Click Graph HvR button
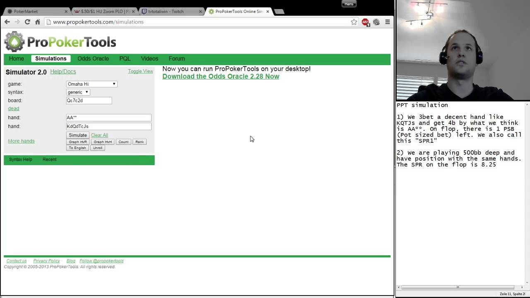The image size is (530, 298). (x=78, y=142)
